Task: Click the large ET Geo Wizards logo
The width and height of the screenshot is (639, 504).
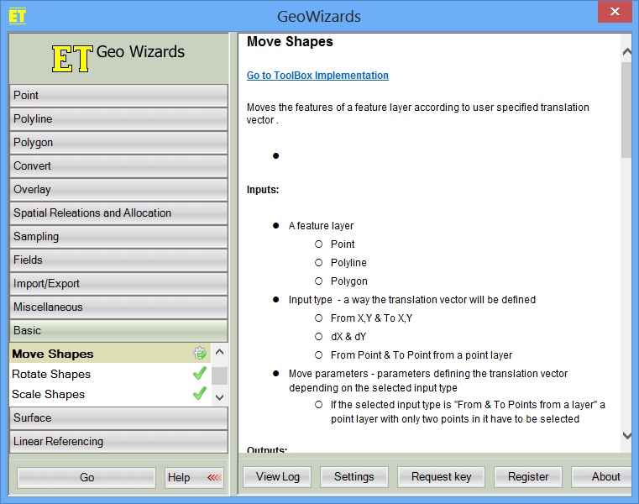Action: pyautogui.click(x=118, y=58)
